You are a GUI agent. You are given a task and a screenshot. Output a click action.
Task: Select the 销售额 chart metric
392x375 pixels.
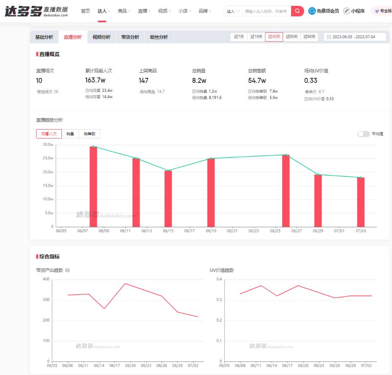(90, 134)
